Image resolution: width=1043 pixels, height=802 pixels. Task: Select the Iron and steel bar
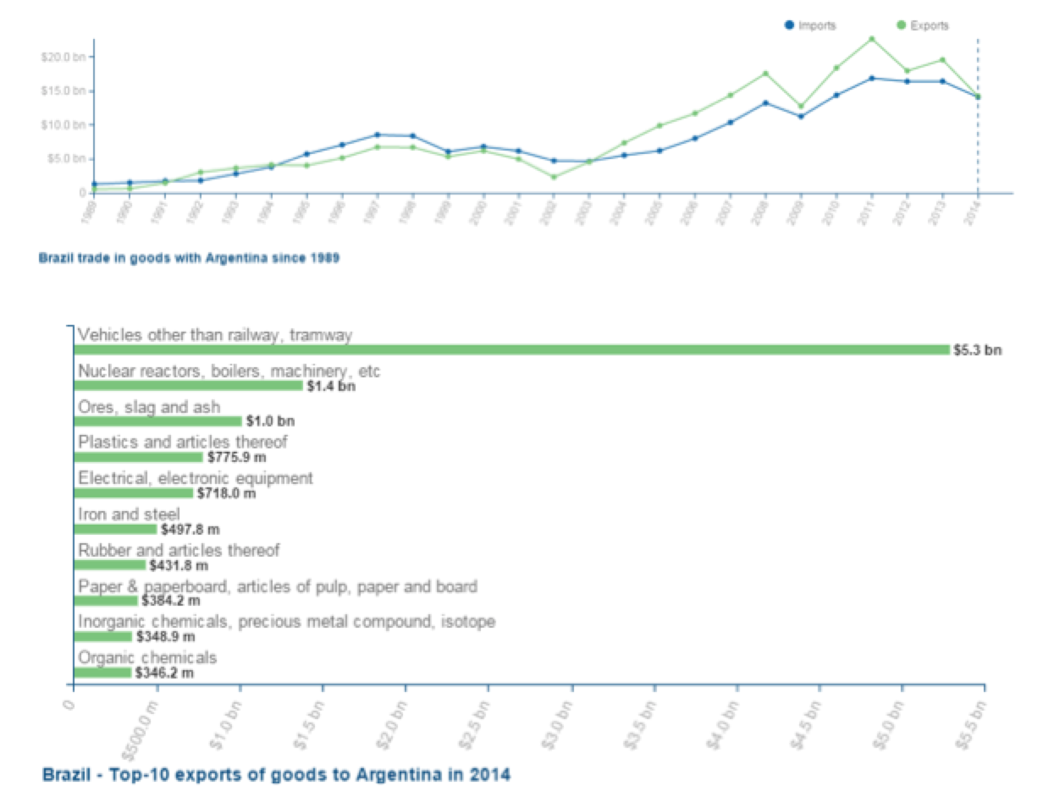tap(115, 529)
